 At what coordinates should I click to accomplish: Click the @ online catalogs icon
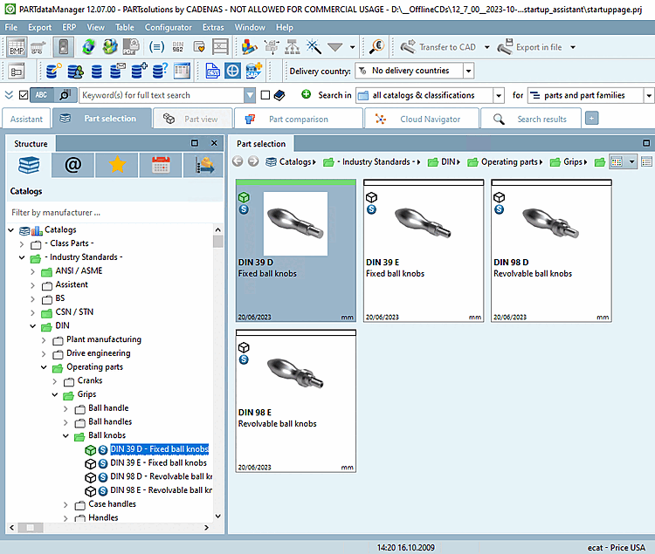click(x=73, y=165)
